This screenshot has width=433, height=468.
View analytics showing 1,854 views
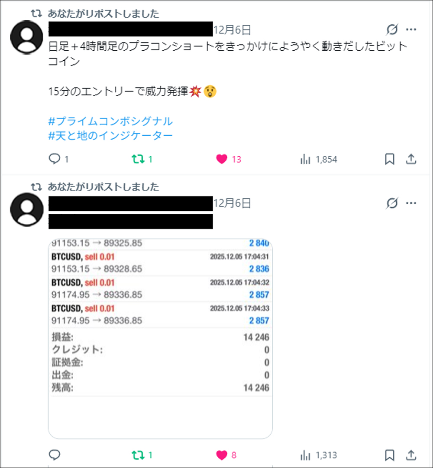pyautogui.click(x=319, y=159)
